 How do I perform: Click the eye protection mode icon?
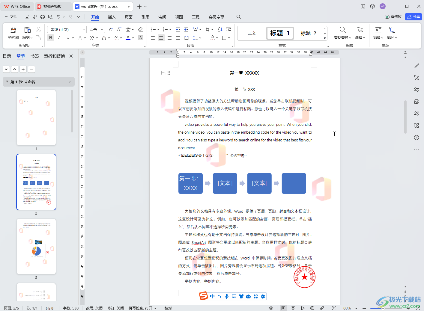(271, 308)
